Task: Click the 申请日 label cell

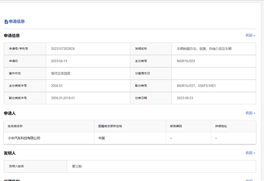Action: click(x=25, y=61)
